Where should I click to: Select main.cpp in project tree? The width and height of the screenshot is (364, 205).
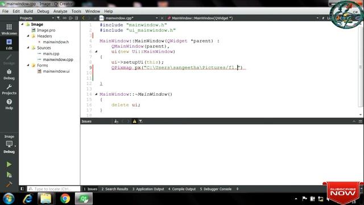pyautogui.click(x=51, y=54)
